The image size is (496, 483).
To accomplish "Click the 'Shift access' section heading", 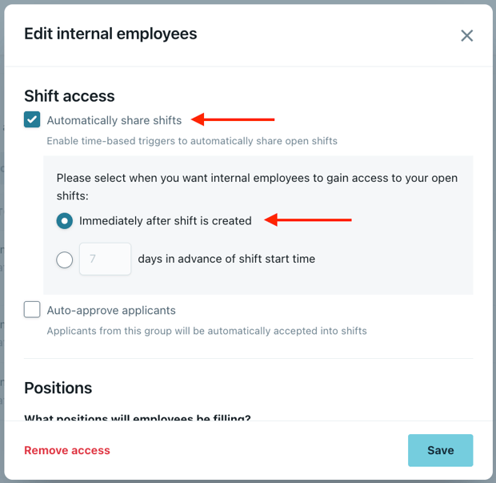I will pos(70,96).
